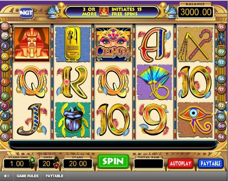228x181 pixels.
Task: Select payline 15 marker
Action: tap(221, 27)
